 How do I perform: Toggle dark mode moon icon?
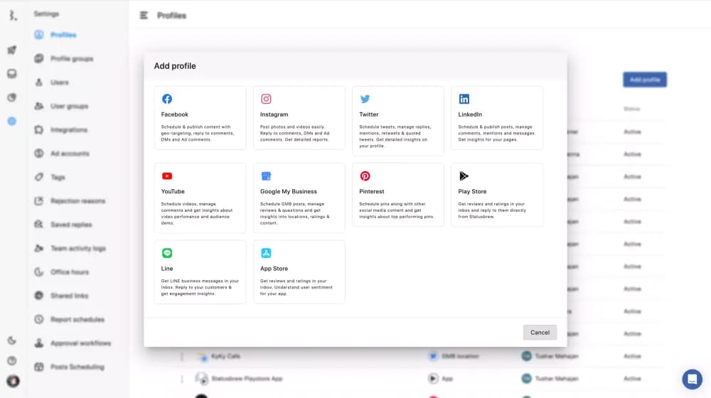[x=12, y=340]
